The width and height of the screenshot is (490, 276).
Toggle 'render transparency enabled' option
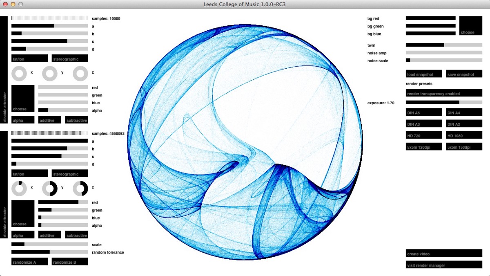click(x=443, y=93)
